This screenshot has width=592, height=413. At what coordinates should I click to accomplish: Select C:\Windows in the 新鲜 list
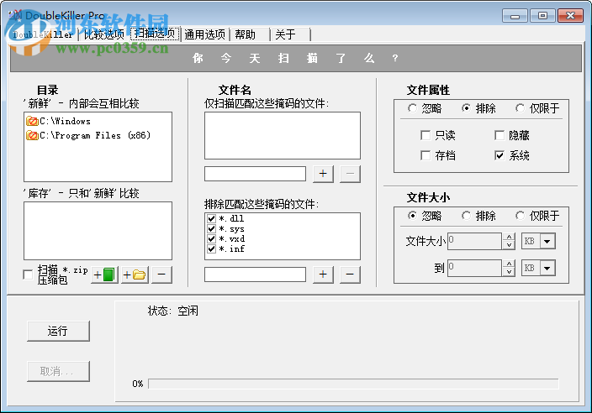(x=65, y=122)
